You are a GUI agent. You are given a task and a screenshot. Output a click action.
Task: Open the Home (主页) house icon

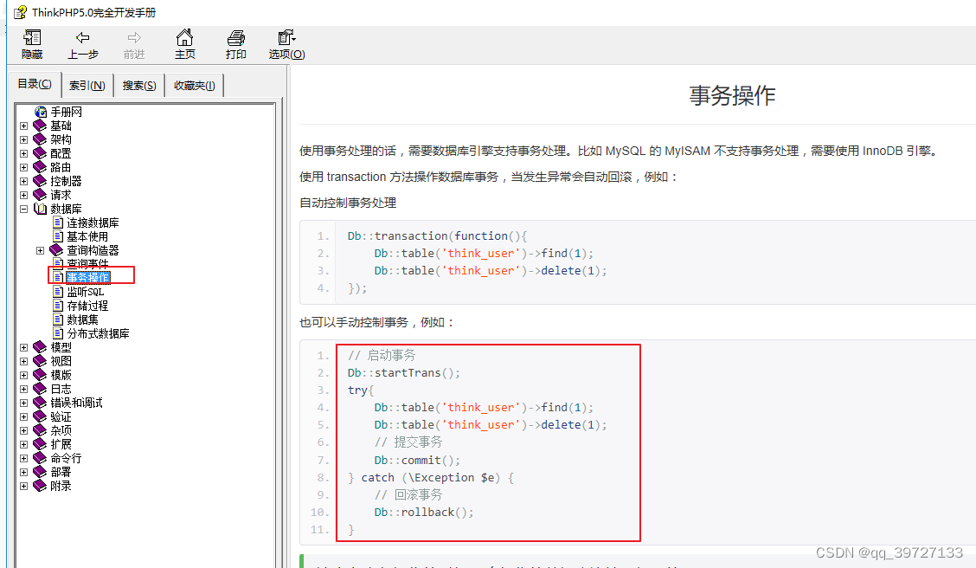tap(185, 37)
